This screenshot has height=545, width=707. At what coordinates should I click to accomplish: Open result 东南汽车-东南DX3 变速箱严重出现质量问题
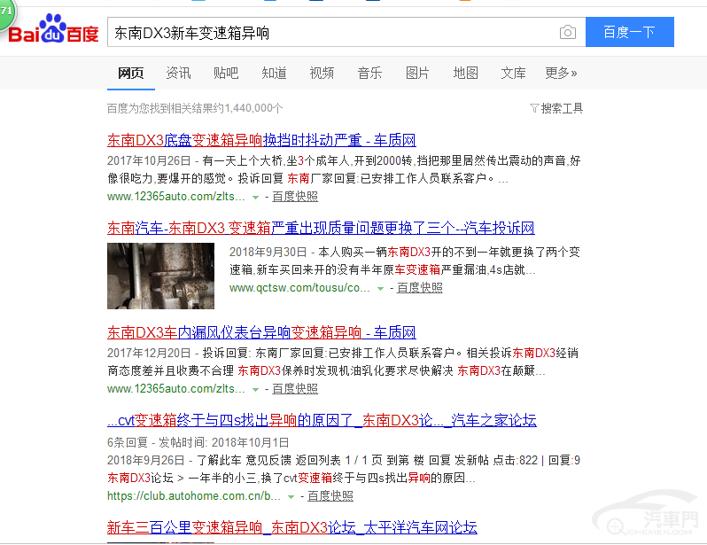[x=321, y=228]
